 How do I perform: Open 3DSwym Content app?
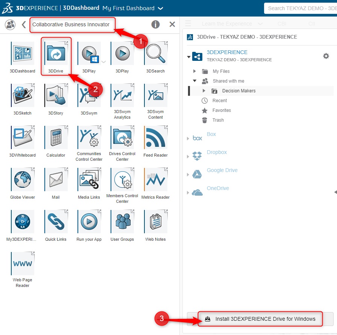pyautogui.click(x=156, y=95)
